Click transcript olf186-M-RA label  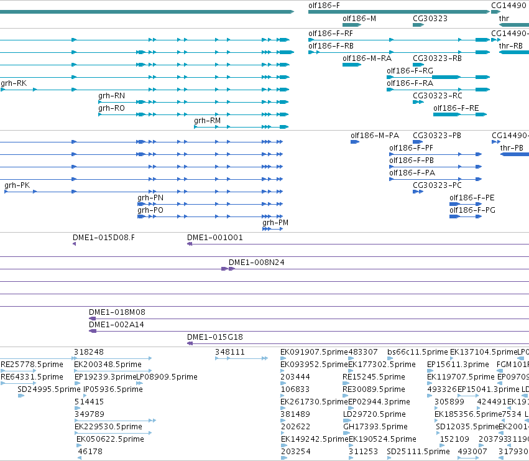click(x=367, y=58)
